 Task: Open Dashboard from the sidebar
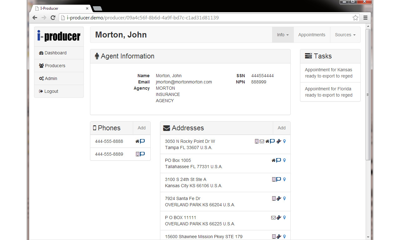coord(59,53)
